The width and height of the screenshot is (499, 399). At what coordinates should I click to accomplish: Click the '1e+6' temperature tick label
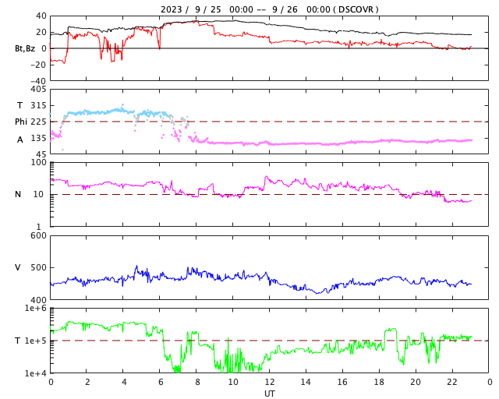[36, 308]
